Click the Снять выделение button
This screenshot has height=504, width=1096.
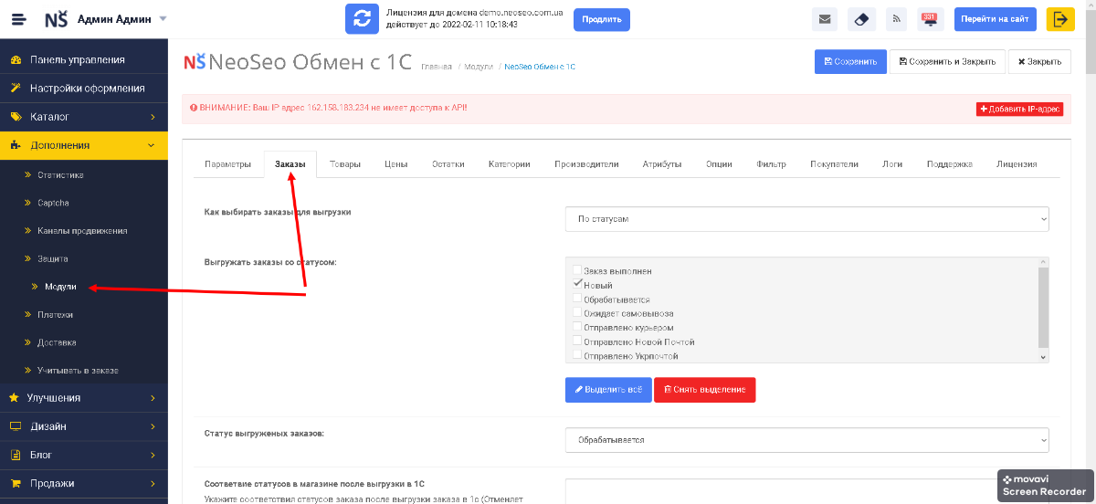click(x=705, y=389)
